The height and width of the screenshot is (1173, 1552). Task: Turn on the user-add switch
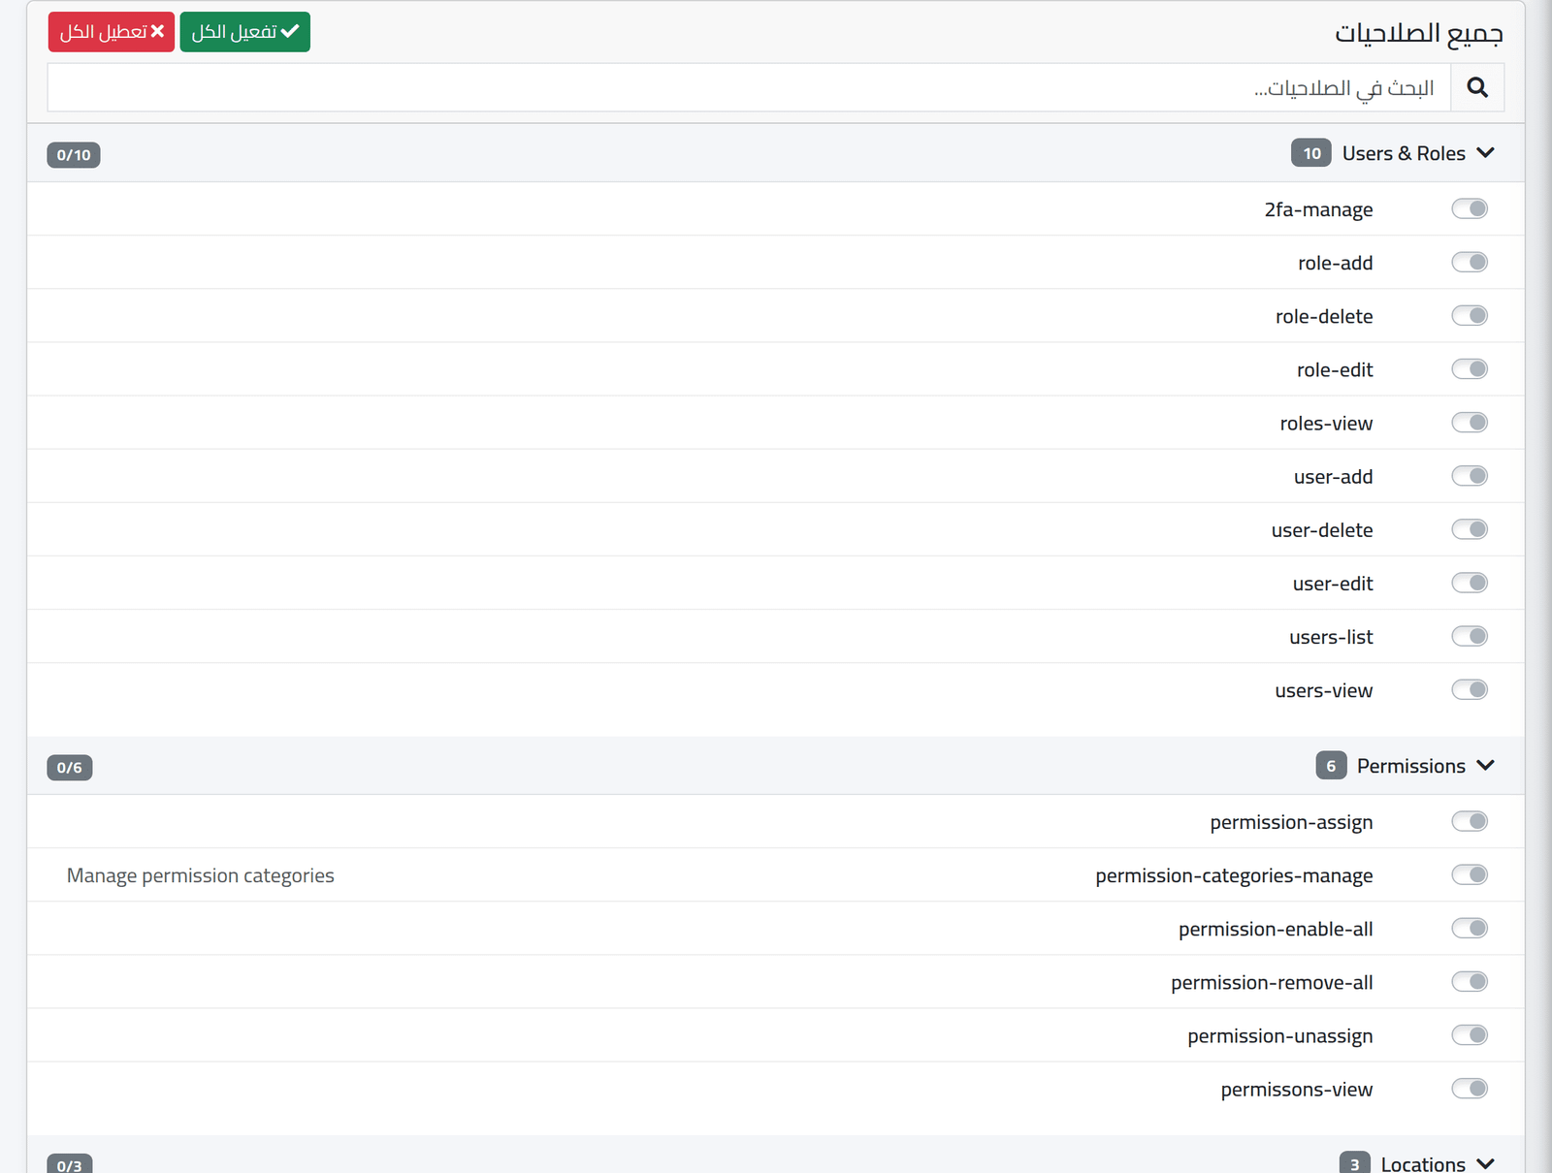tap(1470, 475)
